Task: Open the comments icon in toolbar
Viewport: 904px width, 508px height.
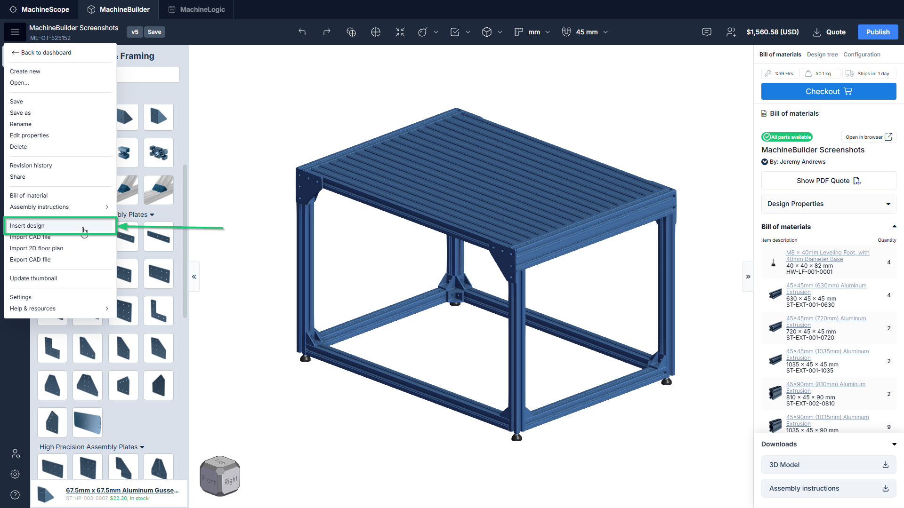Action: coord(706,32)
